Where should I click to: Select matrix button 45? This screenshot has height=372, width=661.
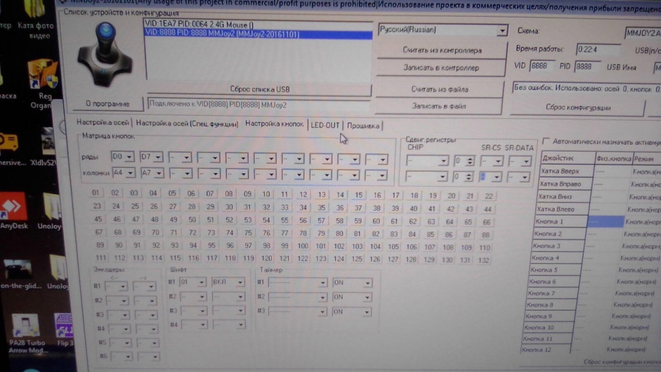98,219
